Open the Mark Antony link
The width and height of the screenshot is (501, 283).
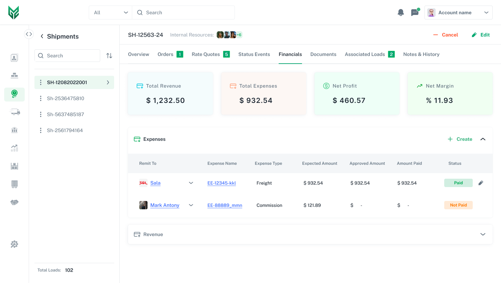point(165,205)
